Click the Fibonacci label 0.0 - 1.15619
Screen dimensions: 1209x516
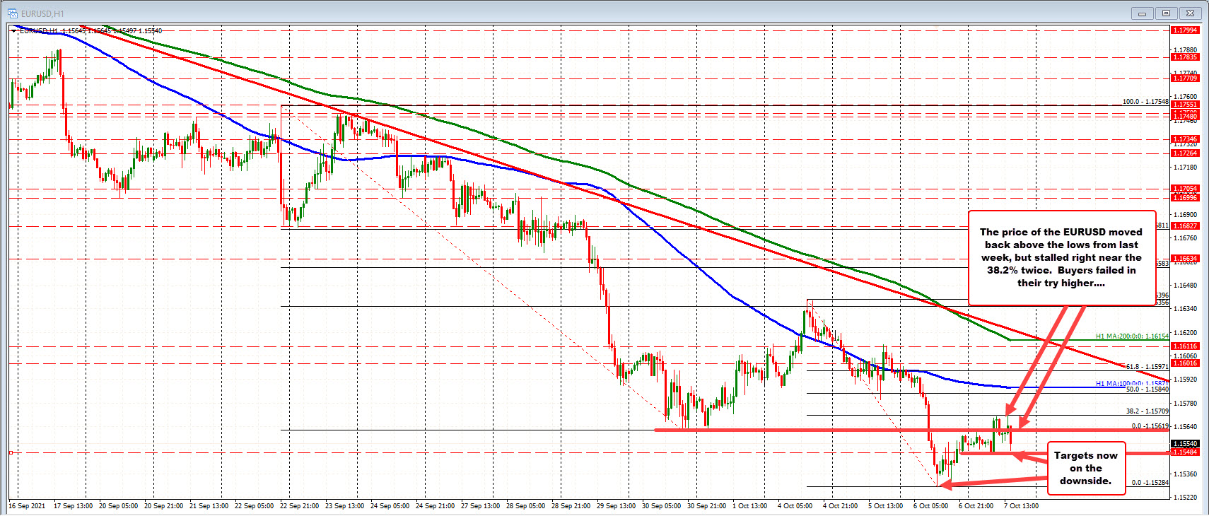point(1150,427)
